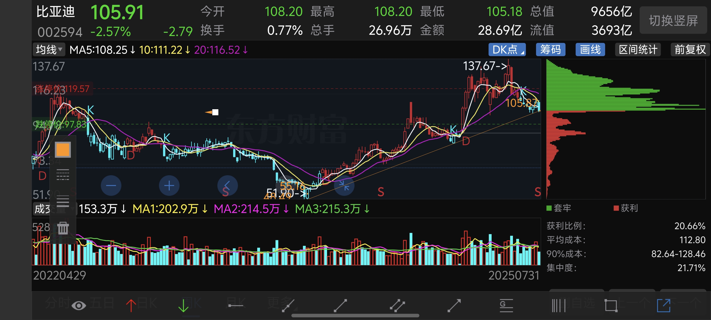Move chart left with chevron circle

228,186
